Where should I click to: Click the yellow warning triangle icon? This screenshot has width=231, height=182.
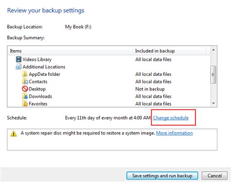pyautogui.click(x=14, y=134)
